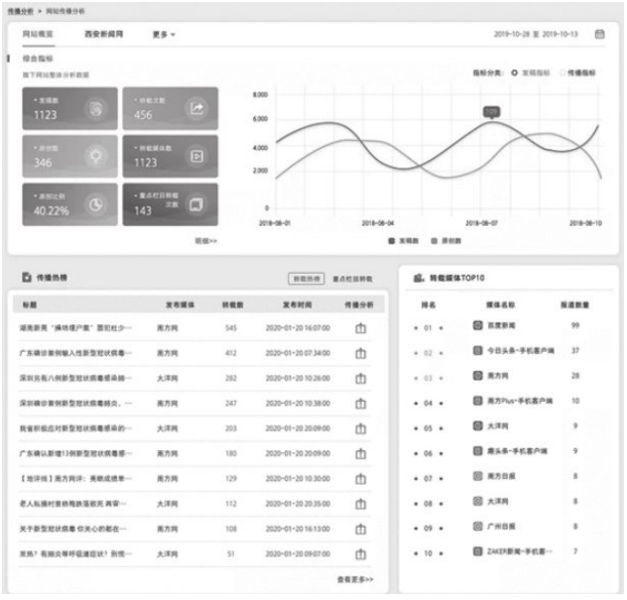
Task: Click the share icon in the 108 reposts row
Action: click(361, 530)
